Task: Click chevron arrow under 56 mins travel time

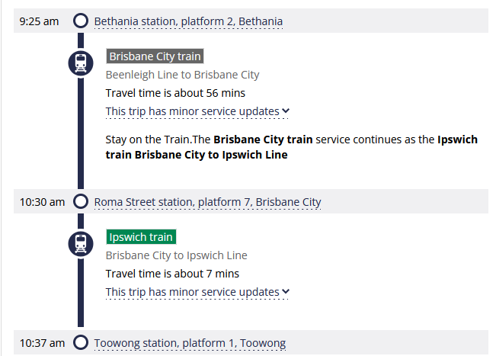Action: pos(286,111)
